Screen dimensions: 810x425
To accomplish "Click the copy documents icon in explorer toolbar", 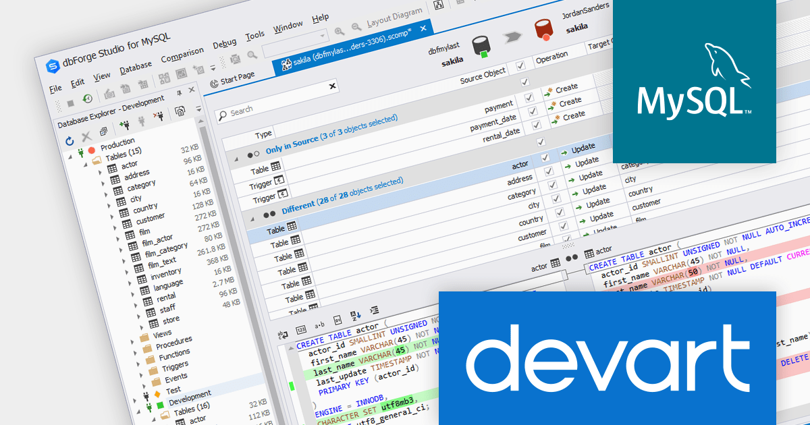I will (180, 112).
